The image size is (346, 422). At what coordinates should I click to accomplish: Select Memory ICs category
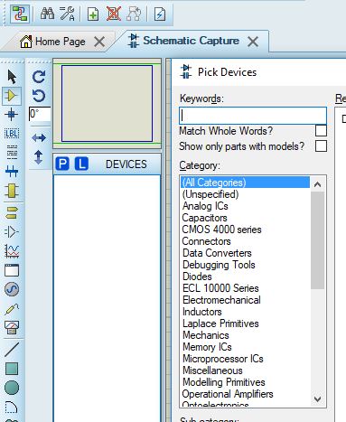pyautogui.click(x=245, y=347)
